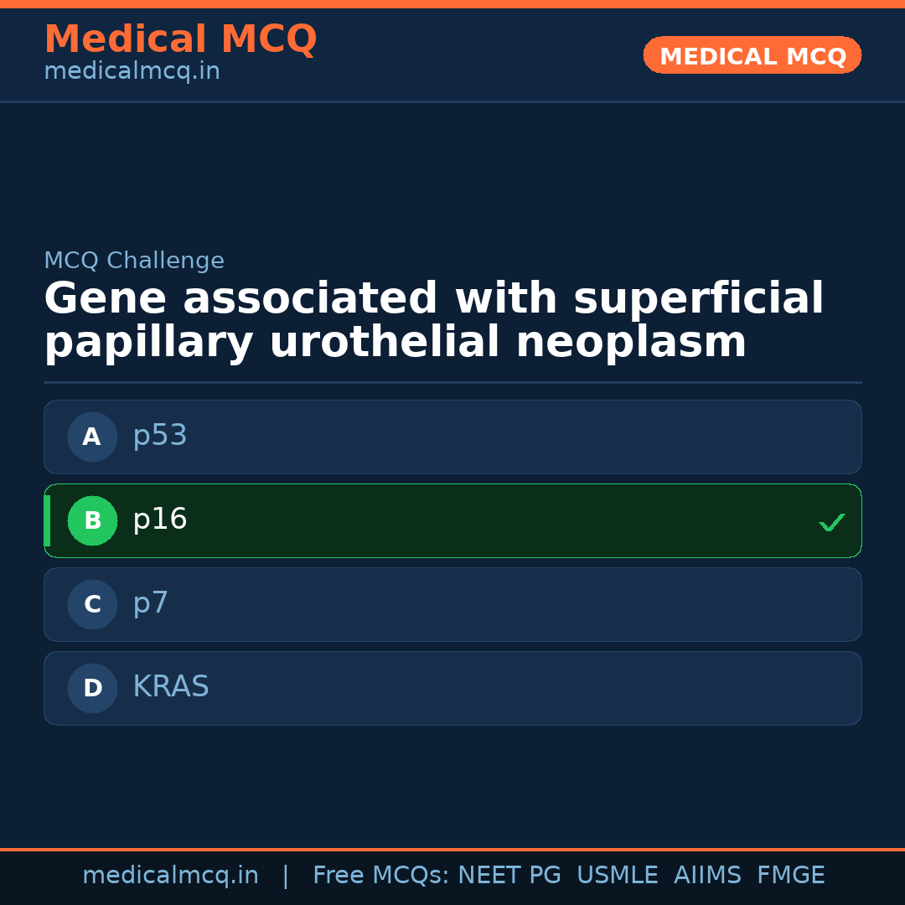
Task: Click the MCQ Challenge label
Action: click(134, 261)
